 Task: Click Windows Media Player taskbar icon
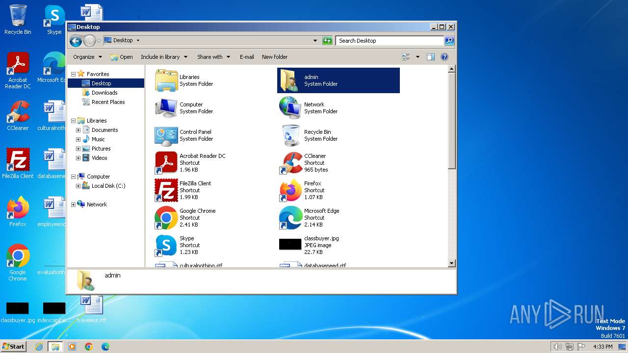(x=72, y=347)
